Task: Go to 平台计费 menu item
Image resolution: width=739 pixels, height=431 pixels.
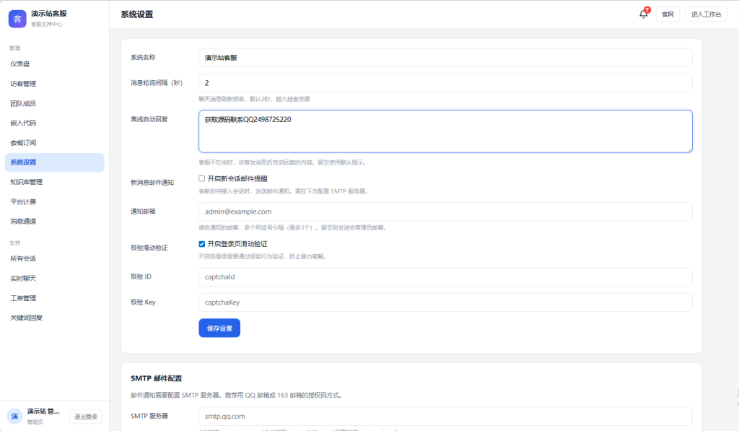Action: (54, 202)
